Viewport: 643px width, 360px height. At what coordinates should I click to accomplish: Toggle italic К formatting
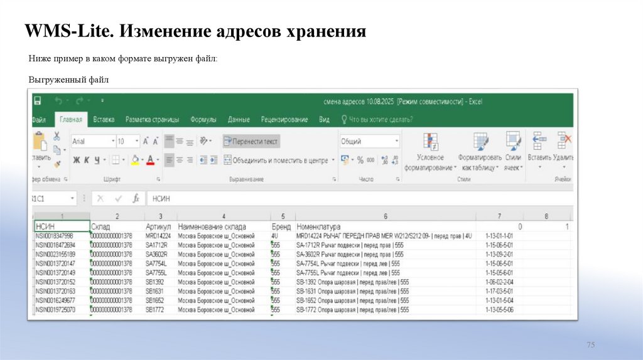(87, 160)
